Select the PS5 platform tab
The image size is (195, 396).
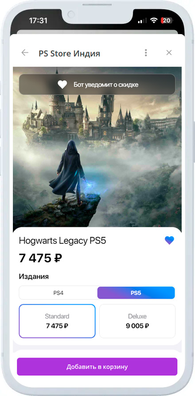[x=136, y=293]
